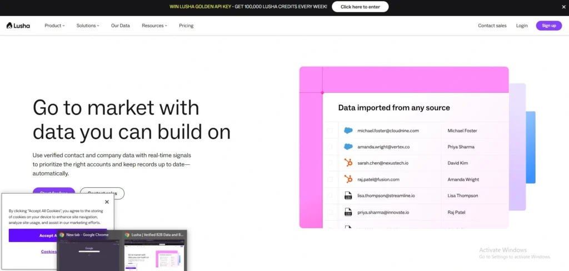Accept all cookies in the popup
The height and width of the screenshot is (271, 569).
tap(33, 235)
